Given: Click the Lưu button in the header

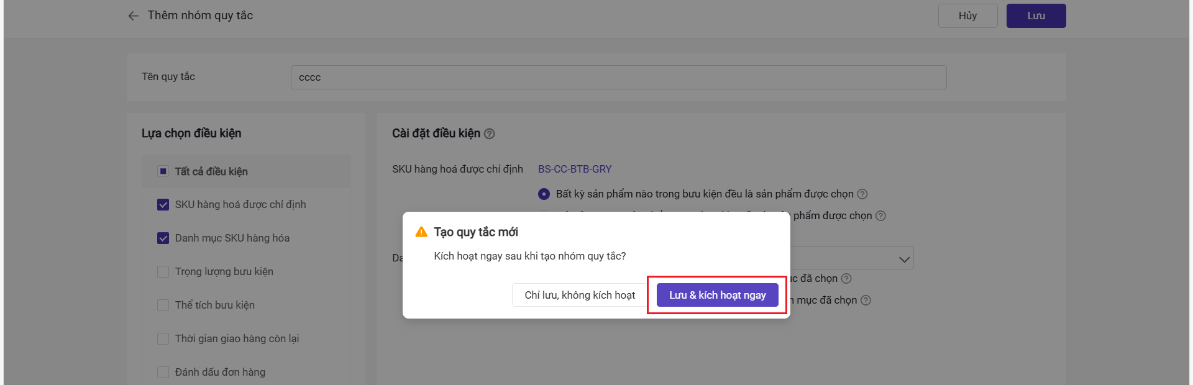Looking at the screenshot, I should coord(1036,16).
